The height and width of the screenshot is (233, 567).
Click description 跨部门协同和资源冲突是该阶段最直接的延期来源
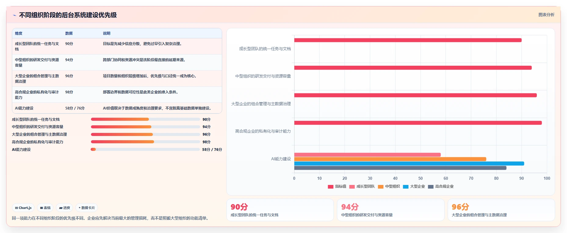click(145, 60)
